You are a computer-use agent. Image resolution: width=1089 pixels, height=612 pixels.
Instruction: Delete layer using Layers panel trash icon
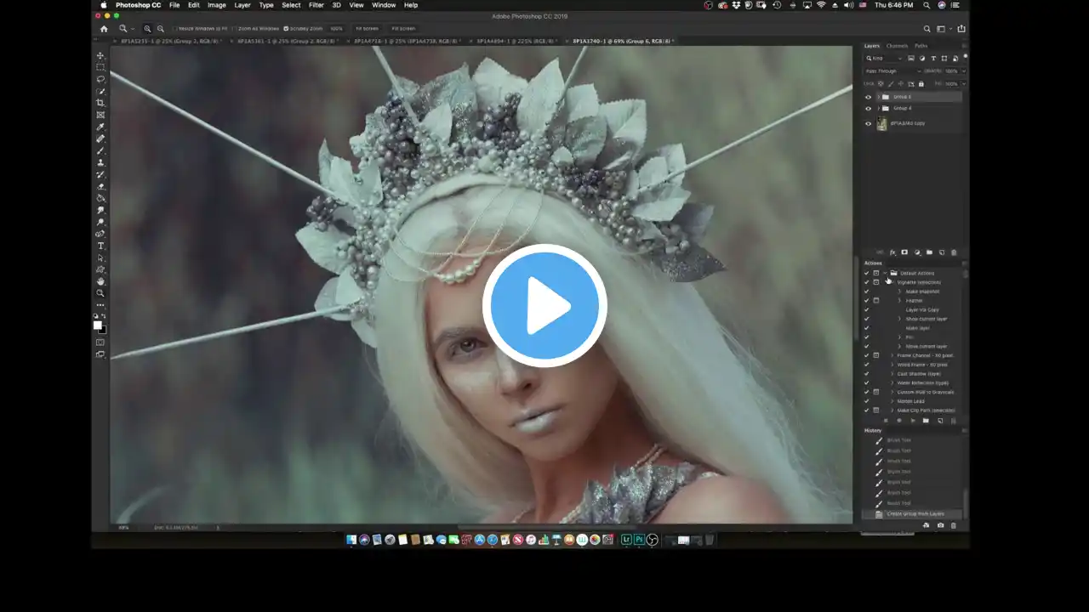coord(953,252)
